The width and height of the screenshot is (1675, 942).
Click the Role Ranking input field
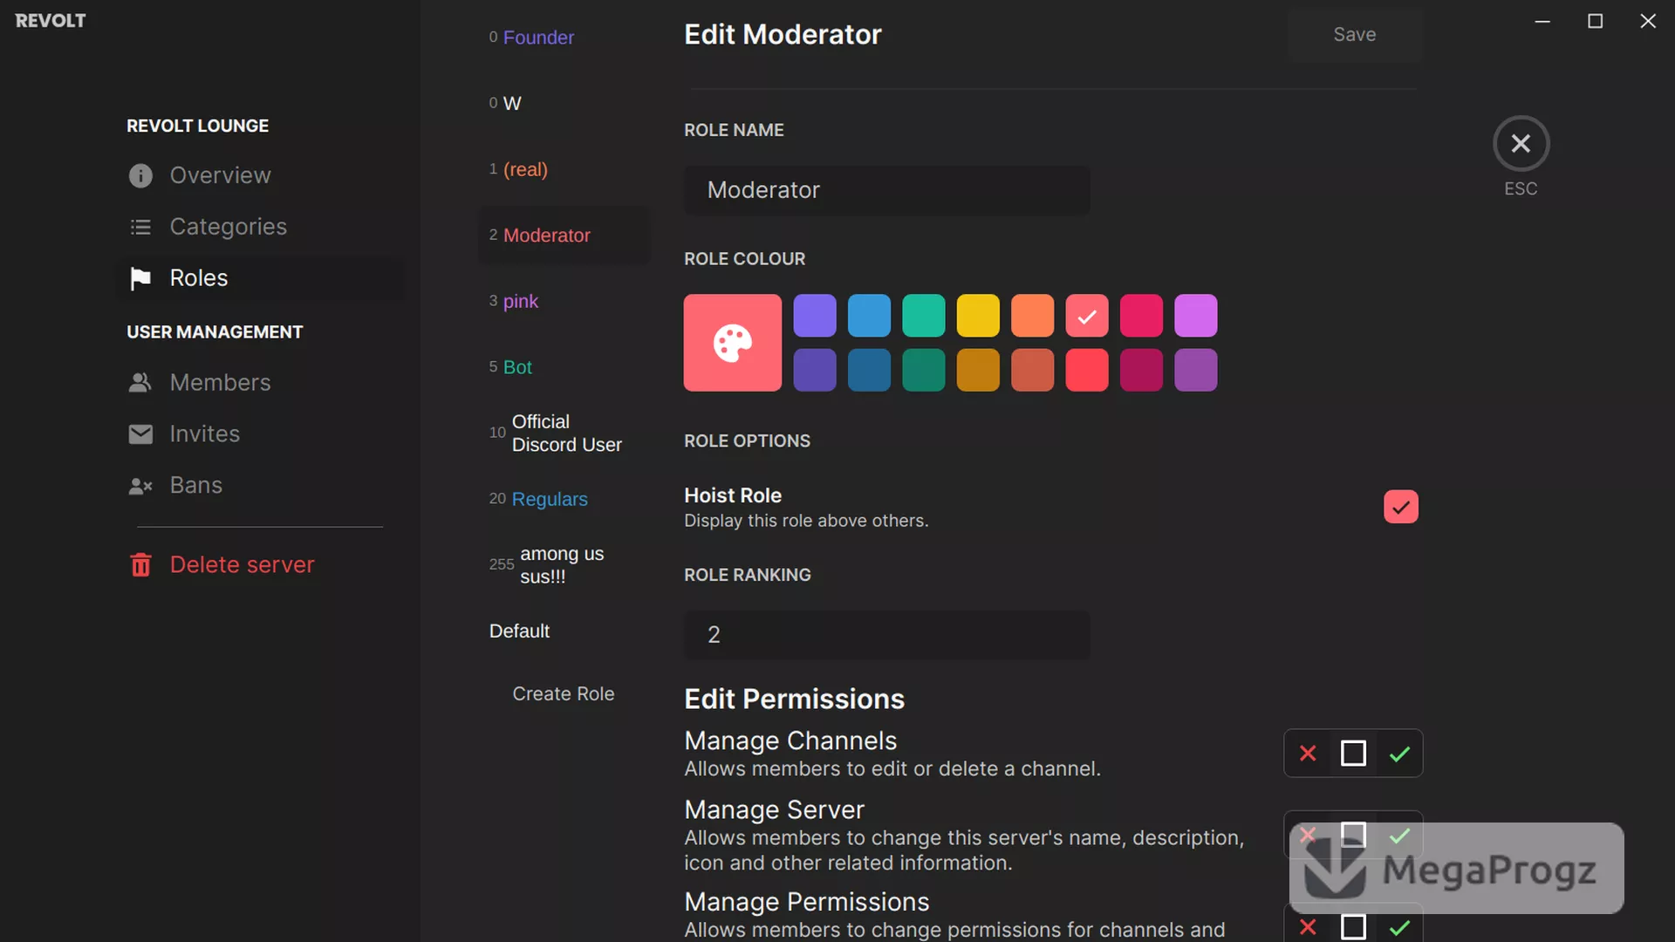(x=886, y=635)
